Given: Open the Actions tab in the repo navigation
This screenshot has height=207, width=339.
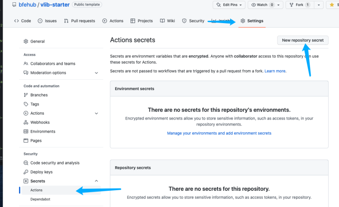Looking at the screenshot, I should tap(113, 21).
